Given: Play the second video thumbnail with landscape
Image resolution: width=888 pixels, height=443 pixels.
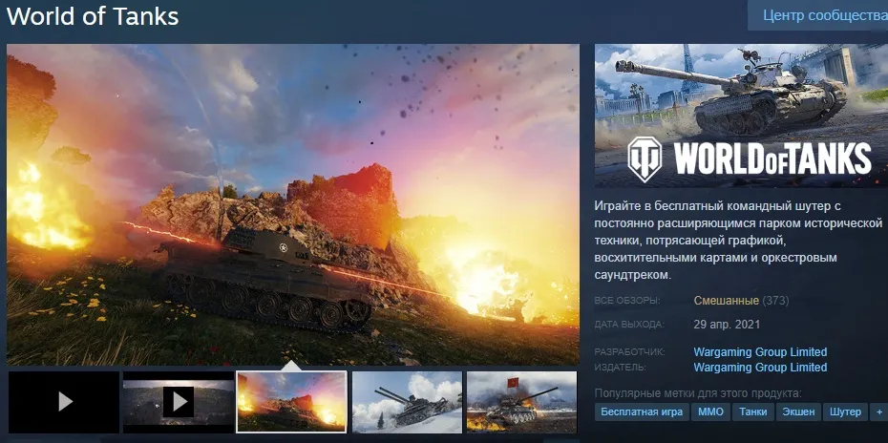Looking at the screenshot, I should coord(179,402).
